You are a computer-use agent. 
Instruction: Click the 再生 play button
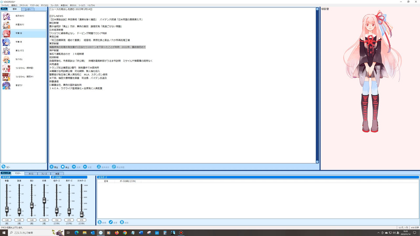tap(54, 167)
